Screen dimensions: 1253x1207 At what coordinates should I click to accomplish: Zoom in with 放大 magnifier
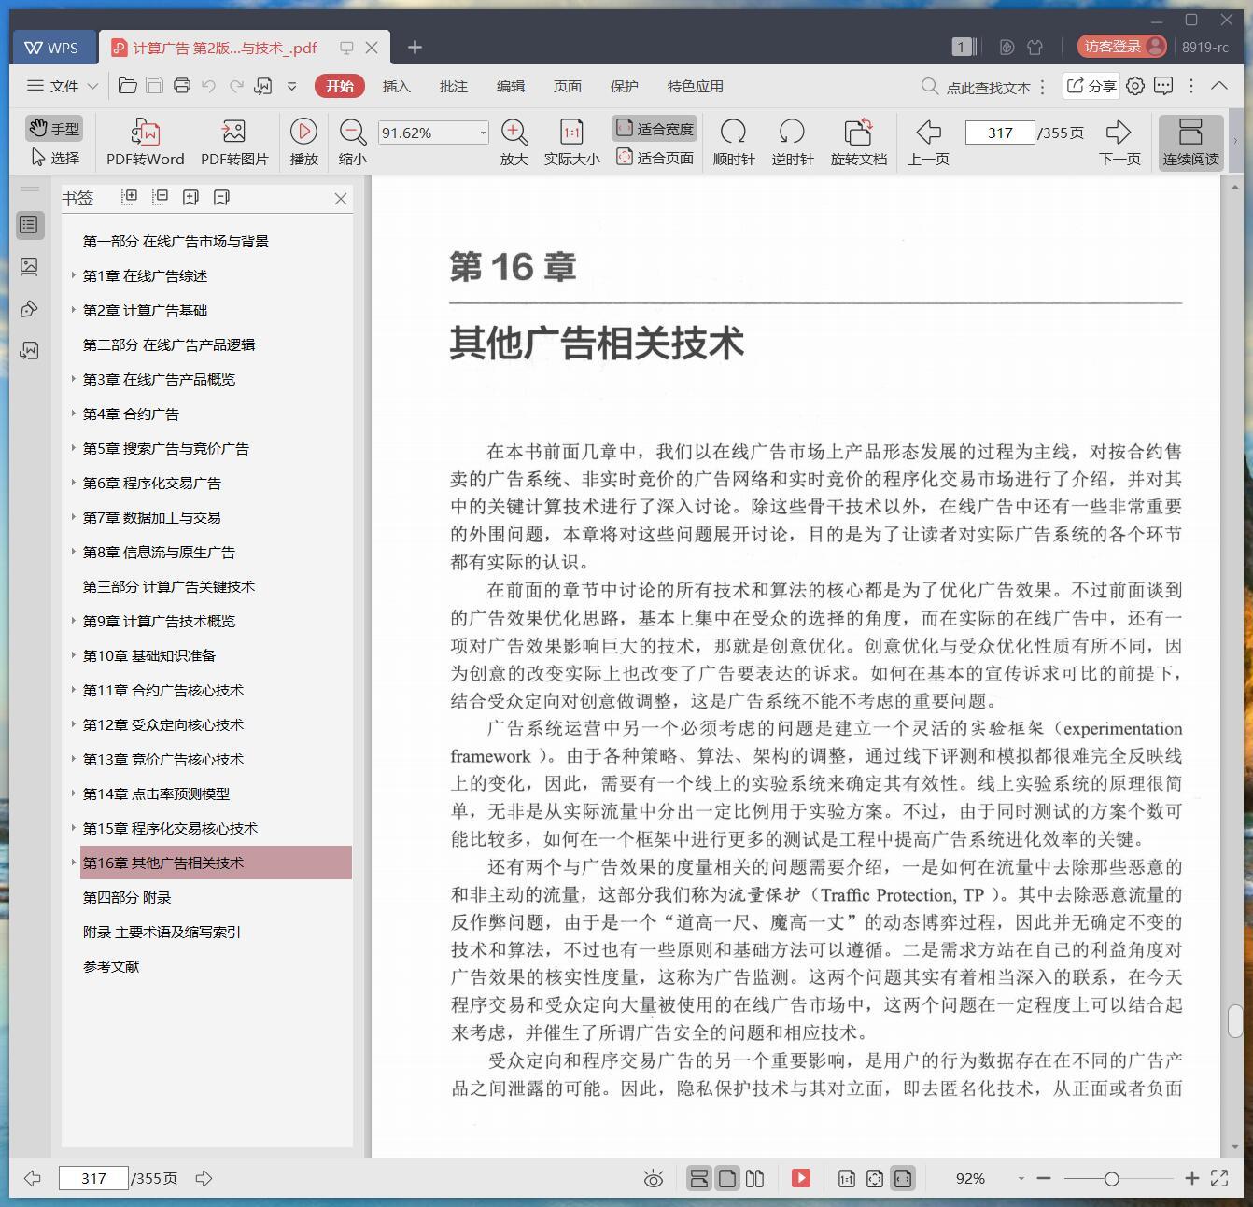coord(514,142)
